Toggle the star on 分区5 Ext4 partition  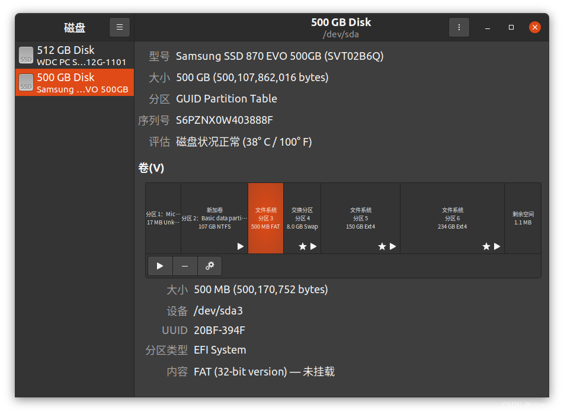(x=382, y=246)
